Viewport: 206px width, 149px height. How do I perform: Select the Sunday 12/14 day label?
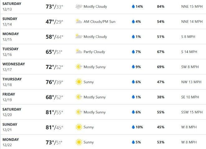click(x=10, y=21)
